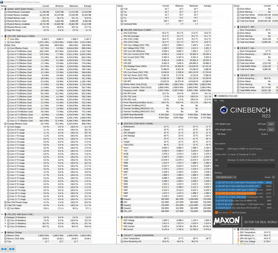Screen dimensions: 278x253
Task: Collapse the Core Usage group
Action: point(6,127)
